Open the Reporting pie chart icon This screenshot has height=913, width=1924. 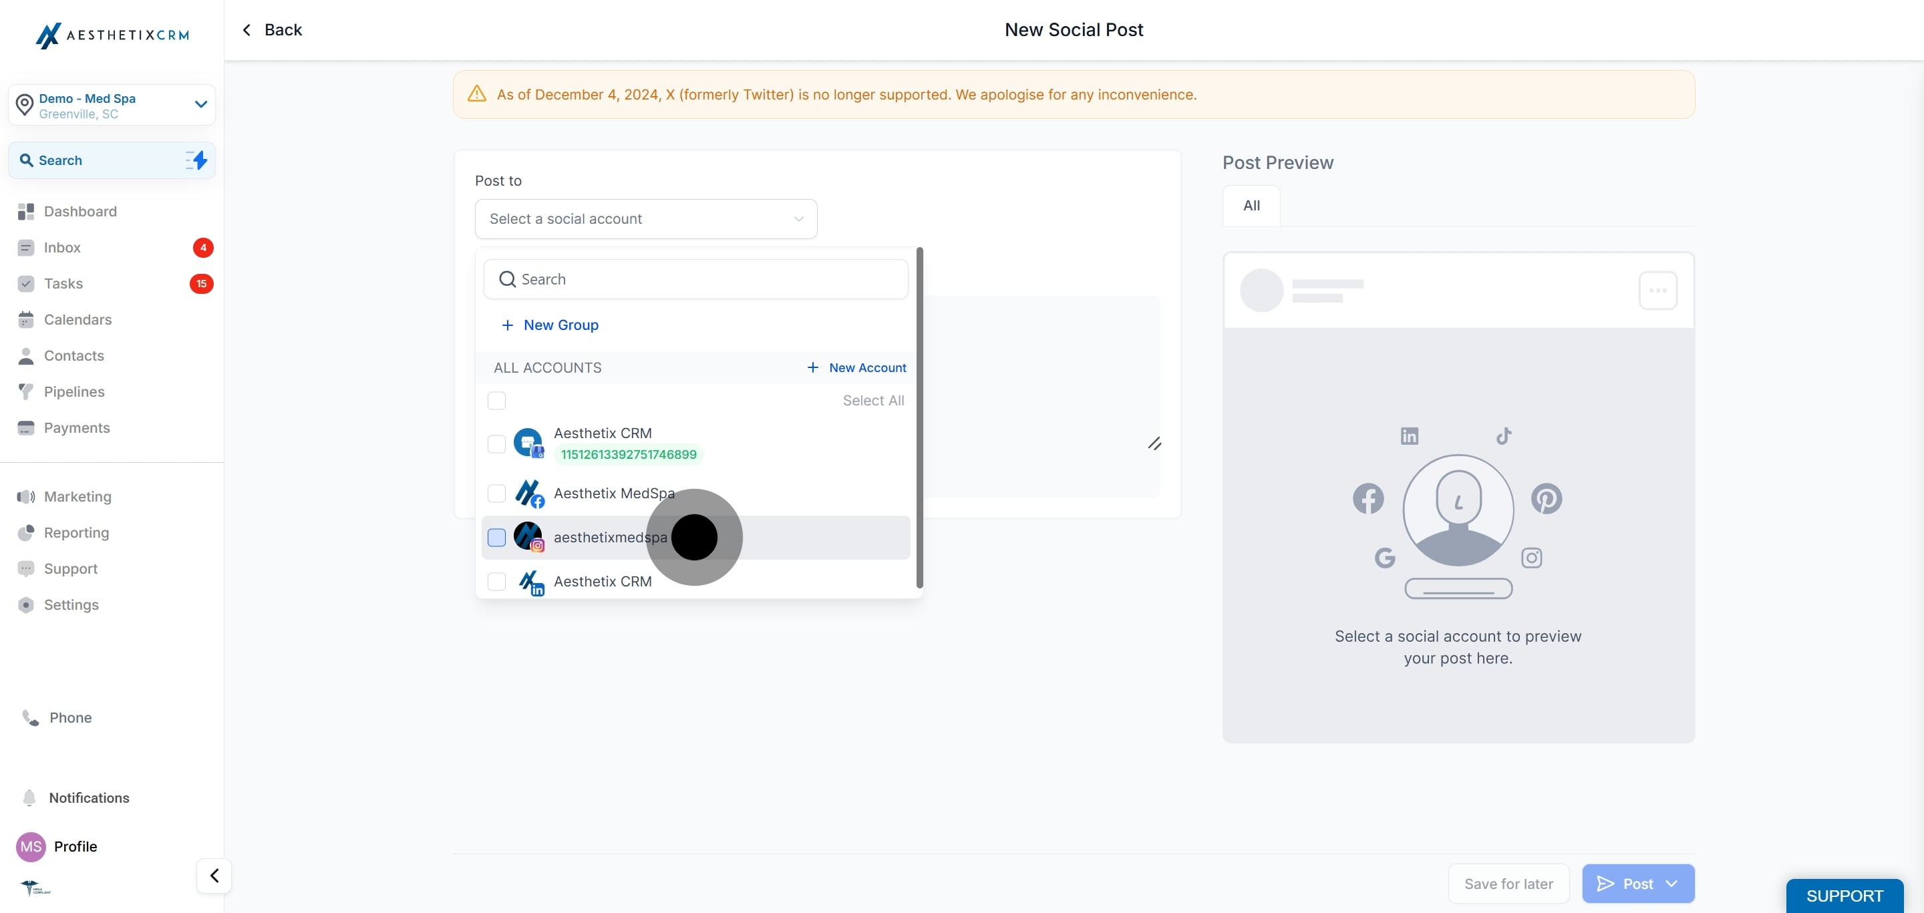pyautogui.click(x=26, y=532)
